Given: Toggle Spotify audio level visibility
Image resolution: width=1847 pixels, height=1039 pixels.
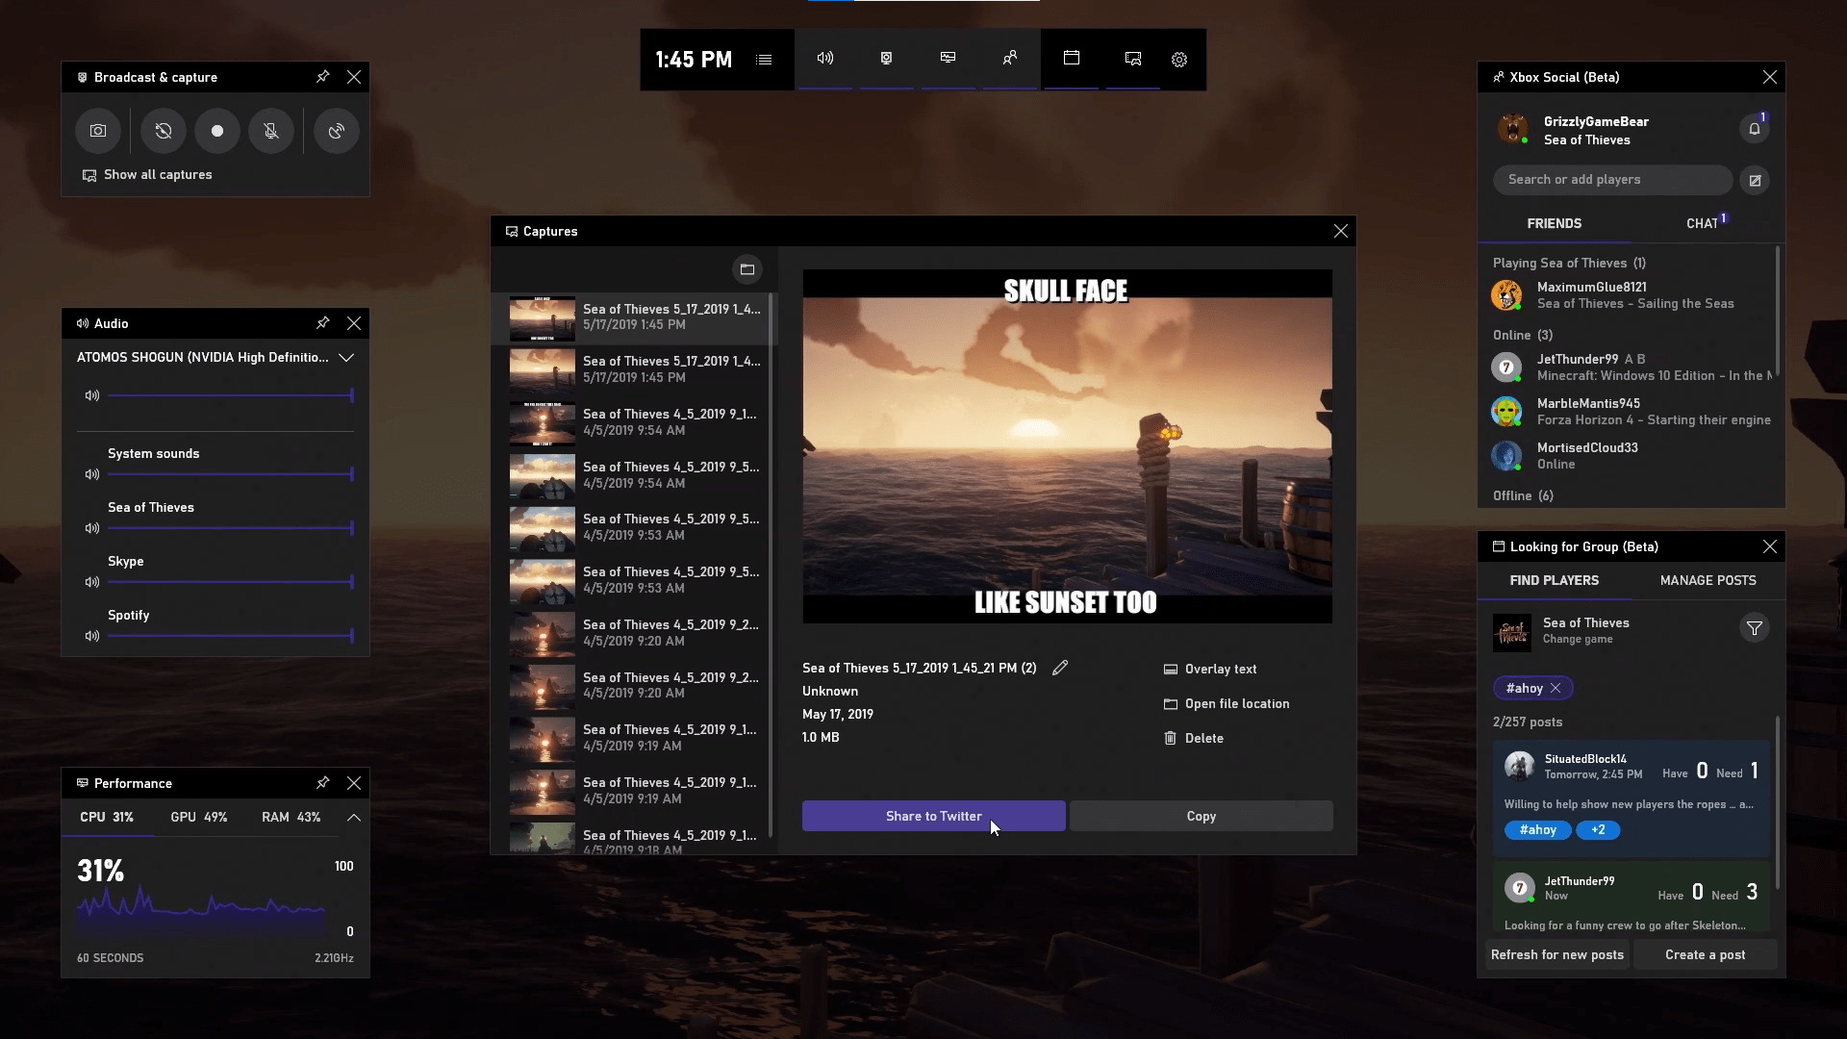Looking at the screenshot, I should (x=92, y=636).
